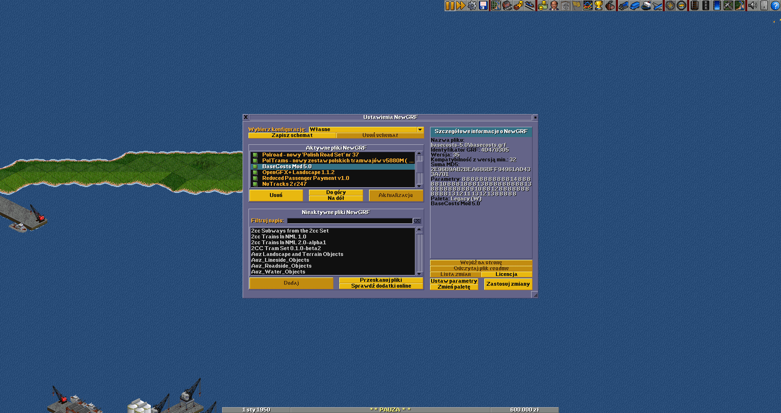Expand the 'Wybierz konfigurację' preset dropdown
This screenshot has height=413, width=781.
pyautogui.click(x=420, y=130)
